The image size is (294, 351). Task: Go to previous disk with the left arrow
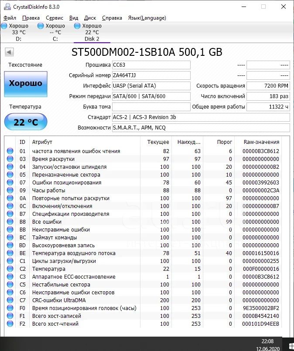(9, 52)
